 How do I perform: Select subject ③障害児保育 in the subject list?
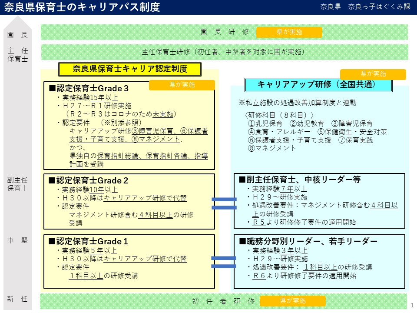[x=352, y=123]
